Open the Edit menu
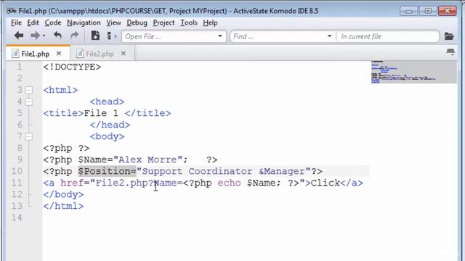The width and height of the screenshot is (465, 261). tap(33, 22)
